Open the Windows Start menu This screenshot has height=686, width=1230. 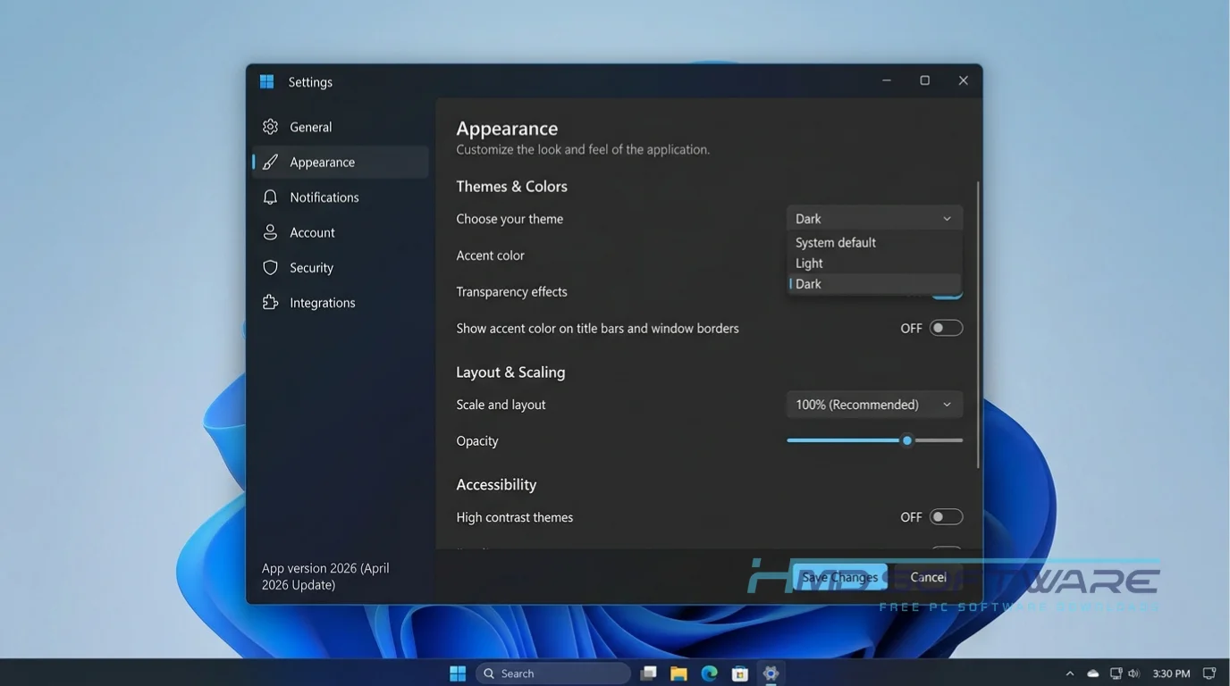point(458,673)
